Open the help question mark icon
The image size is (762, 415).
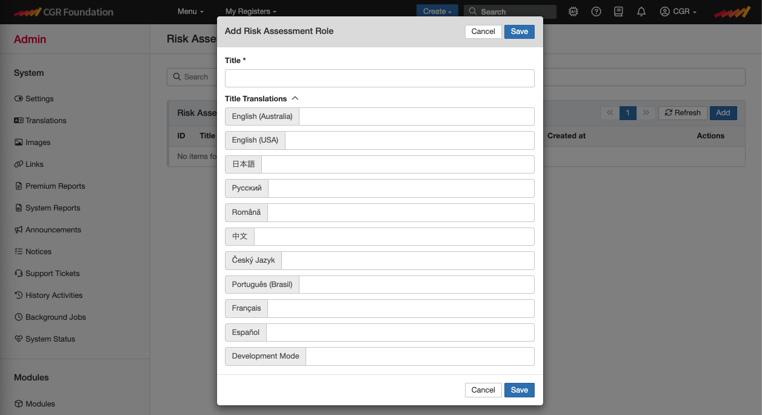(595, 11)
